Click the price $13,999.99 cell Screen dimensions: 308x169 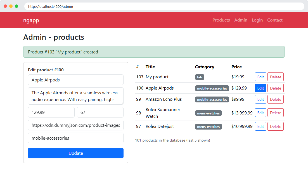(x=242, y=113)
